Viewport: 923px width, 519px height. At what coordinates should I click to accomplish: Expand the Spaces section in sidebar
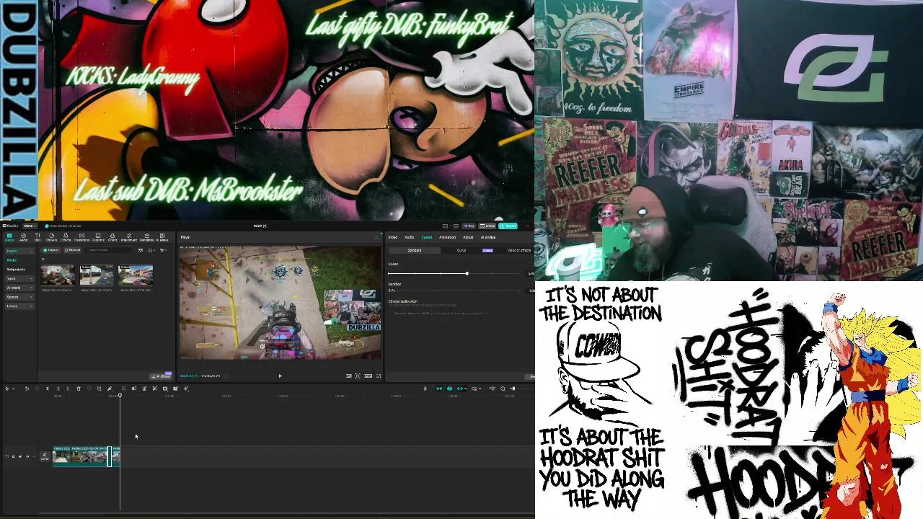tap(19, 297)
